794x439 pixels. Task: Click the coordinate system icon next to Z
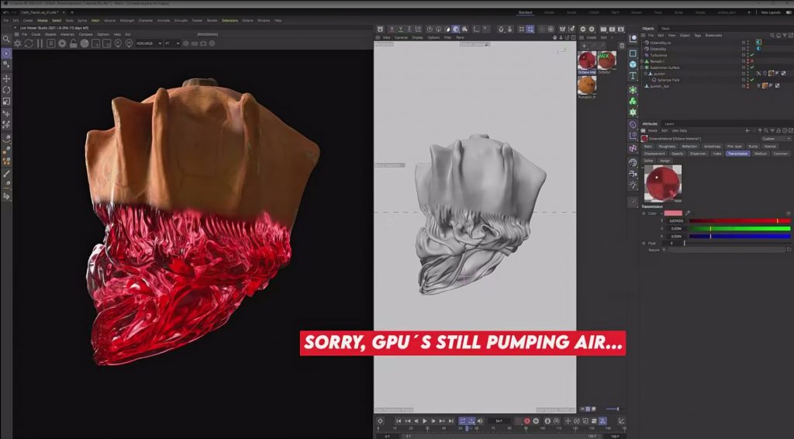click(x=419, y=29)
